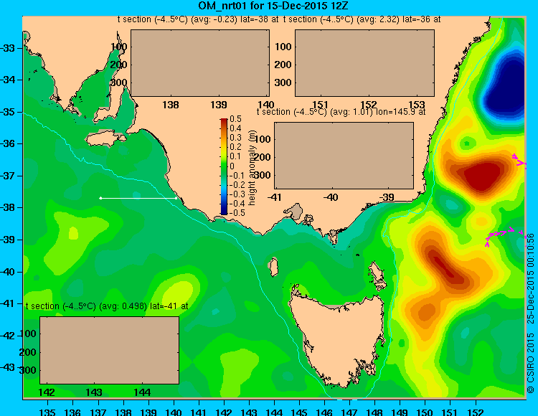Click the 139 axis label in lat=-38 inset
538x416 pixels.
(x=219, y=105)
